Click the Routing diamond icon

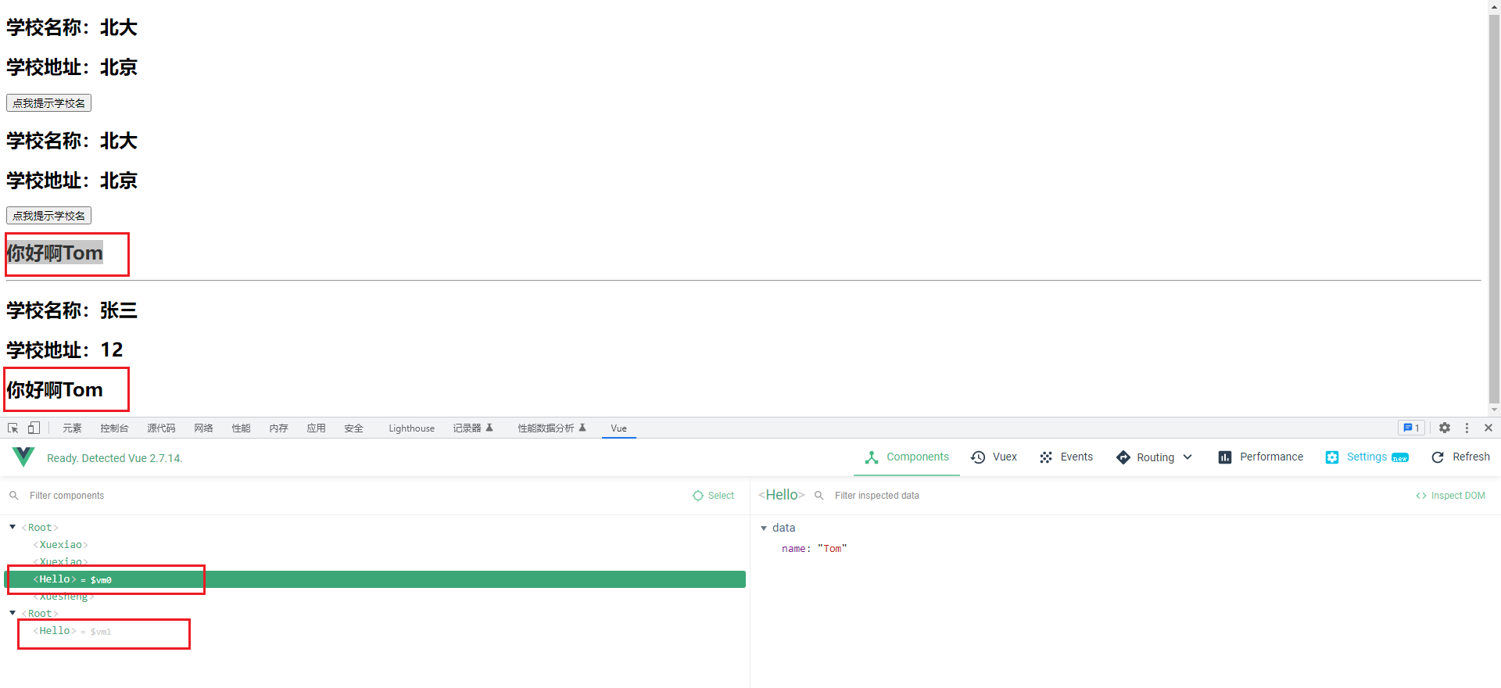point(1123,457)
